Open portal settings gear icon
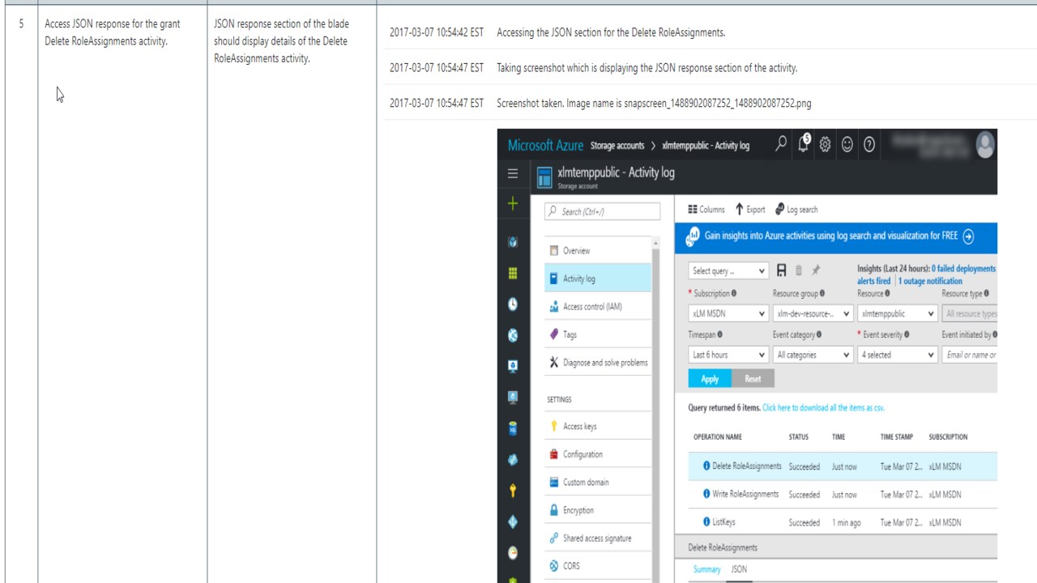Viewport: 1037px width, 583px height. [x=826, y=145]
